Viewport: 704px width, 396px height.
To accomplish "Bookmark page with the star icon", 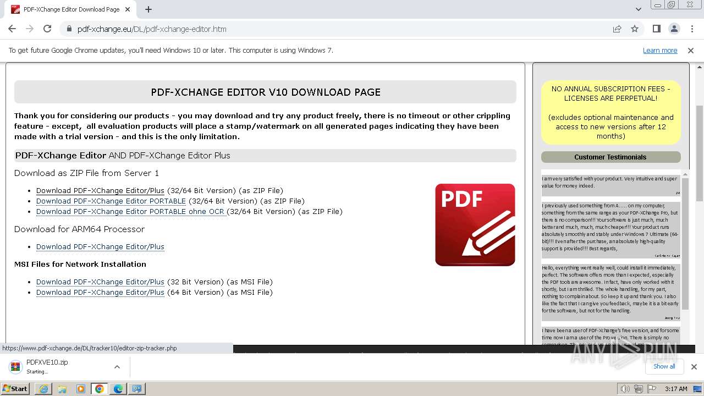I will coord(635,29).
